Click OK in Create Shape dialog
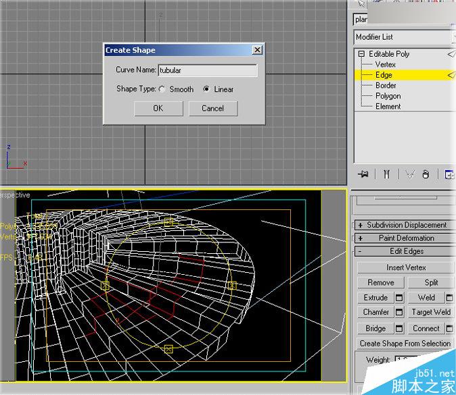 tap(158, 108)
